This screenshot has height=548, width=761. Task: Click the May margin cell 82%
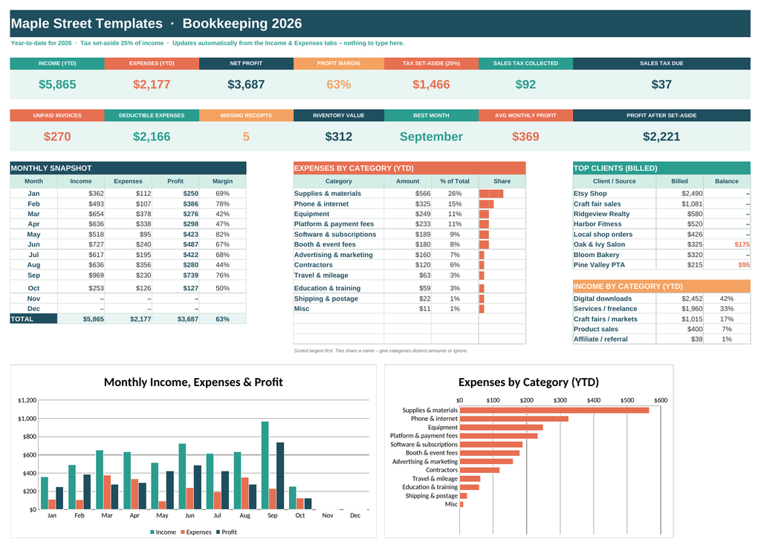[222, 234]
